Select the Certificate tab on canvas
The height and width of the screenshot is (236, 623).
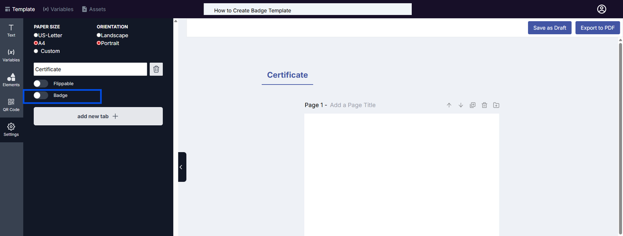pos(288,76)
